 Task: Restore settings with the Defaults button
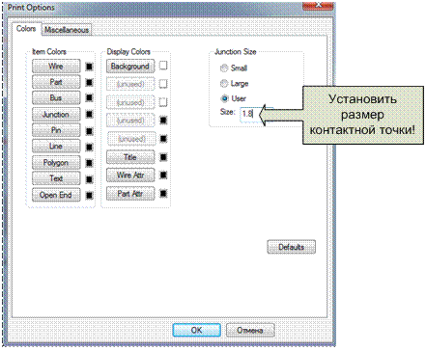292,247
